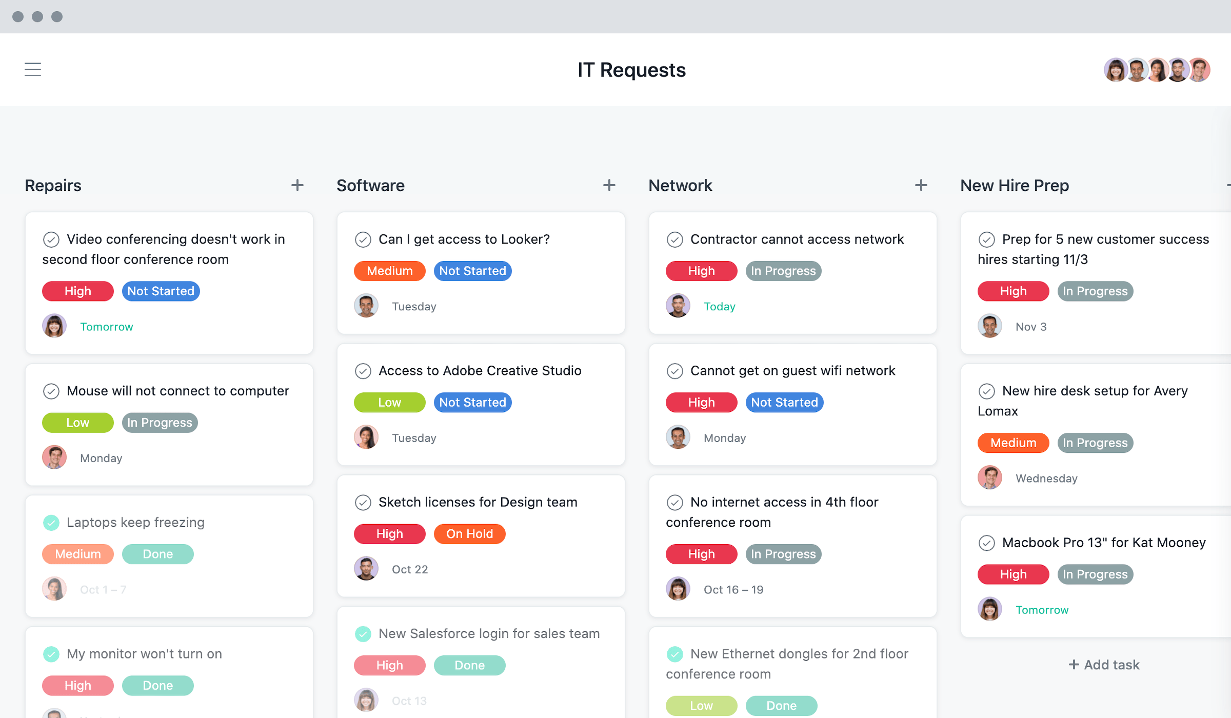Open Access to Adobe Creative Studio task title
Image resolution: width=1231 pixels, height=718 pixels.
tap(480, 371)
